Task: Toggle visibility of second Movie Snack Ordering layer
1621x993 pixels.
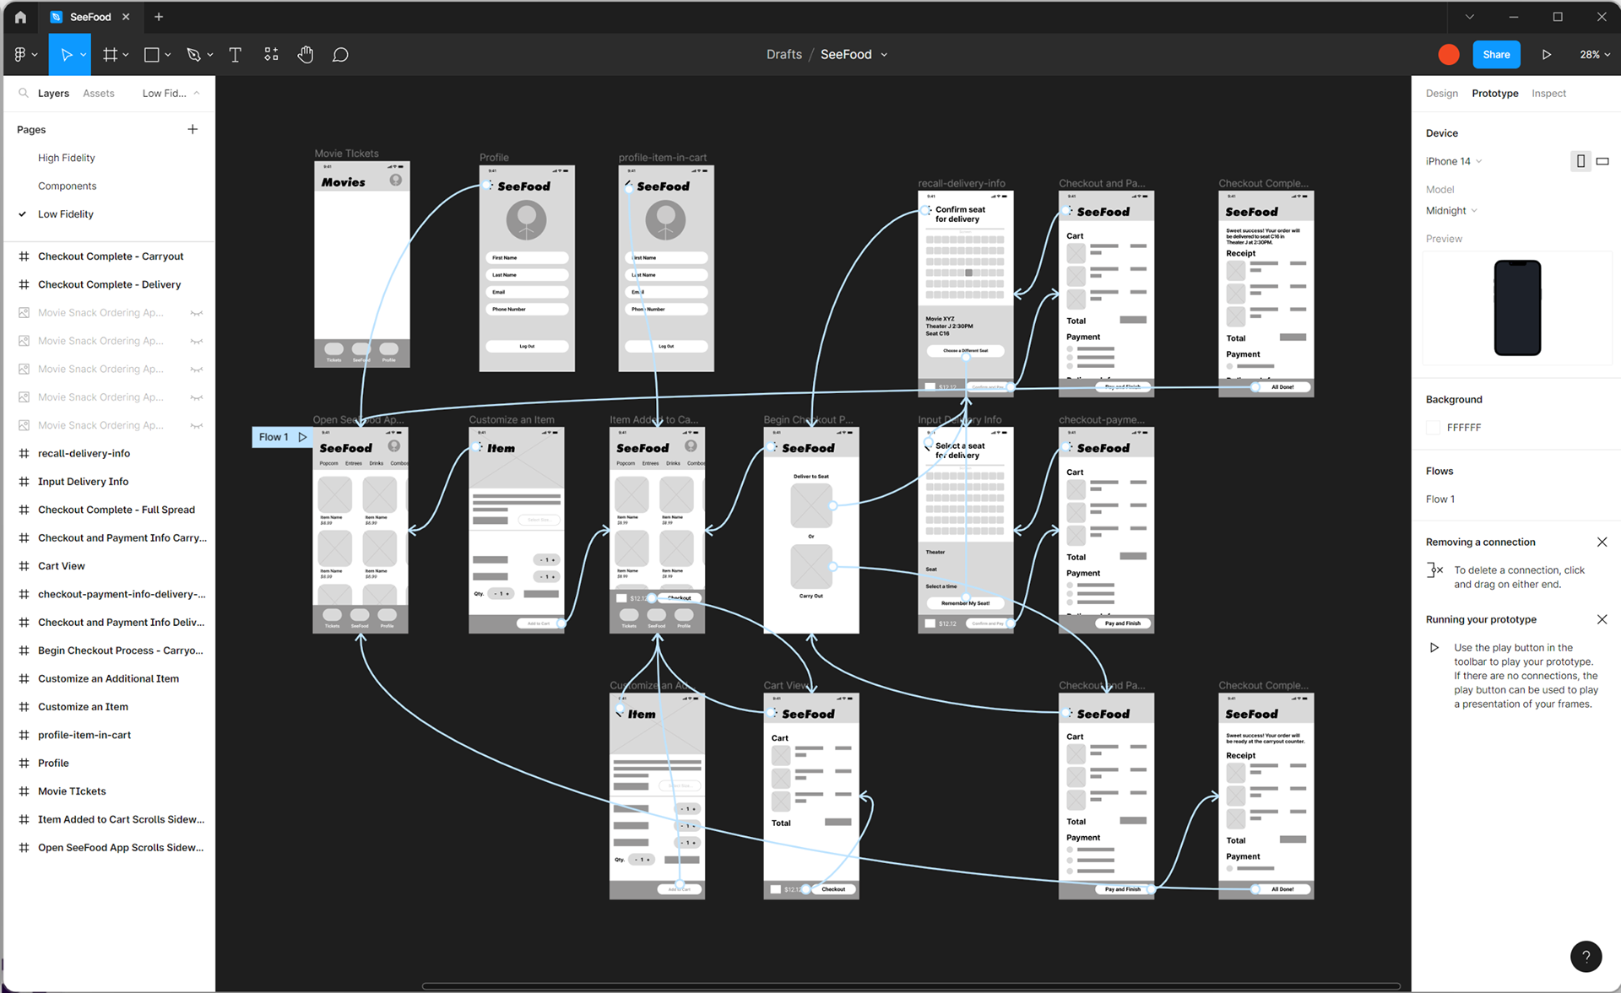Action: coord(197,342)
